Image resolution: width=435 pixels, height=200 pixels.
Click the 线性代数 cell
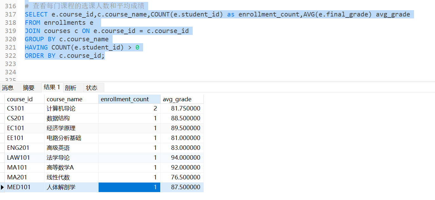71,177
